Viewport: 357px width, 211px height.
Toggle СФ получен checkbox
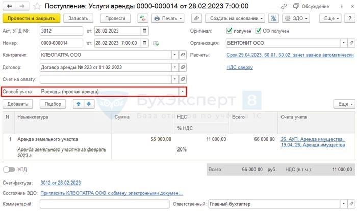(258, 31)
